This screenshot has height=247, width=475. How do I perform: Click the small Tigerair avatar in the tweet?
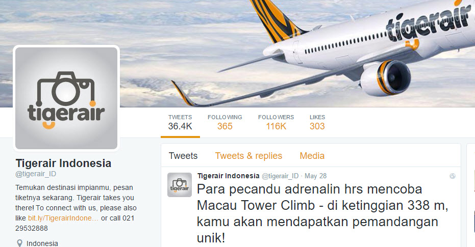click(x=180, y=185)
